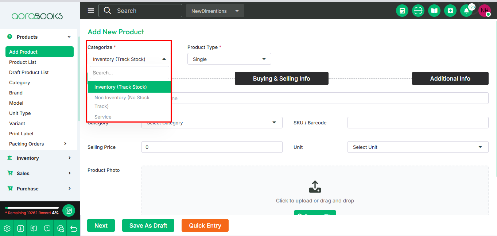Screen dimensions: 497x236
Task: Open Add Product in sidebar
Action: pos(39,52)
